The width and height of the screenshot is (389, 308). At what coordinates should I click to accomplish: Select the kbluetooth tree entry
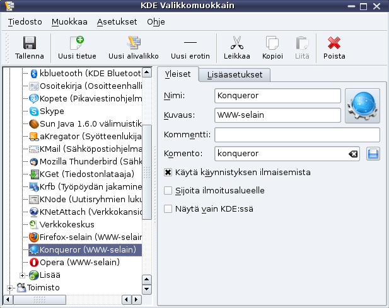tap(85, 73)
